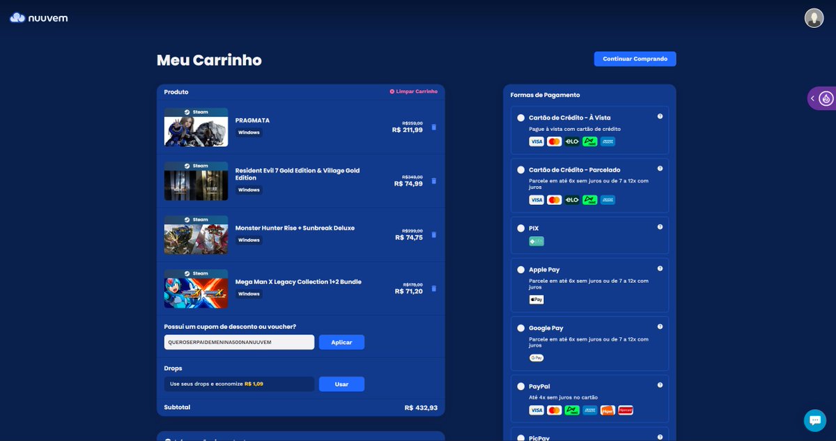Click the drops savings message field
Viewport: 836px width, 441px height.
click(240, 384)
